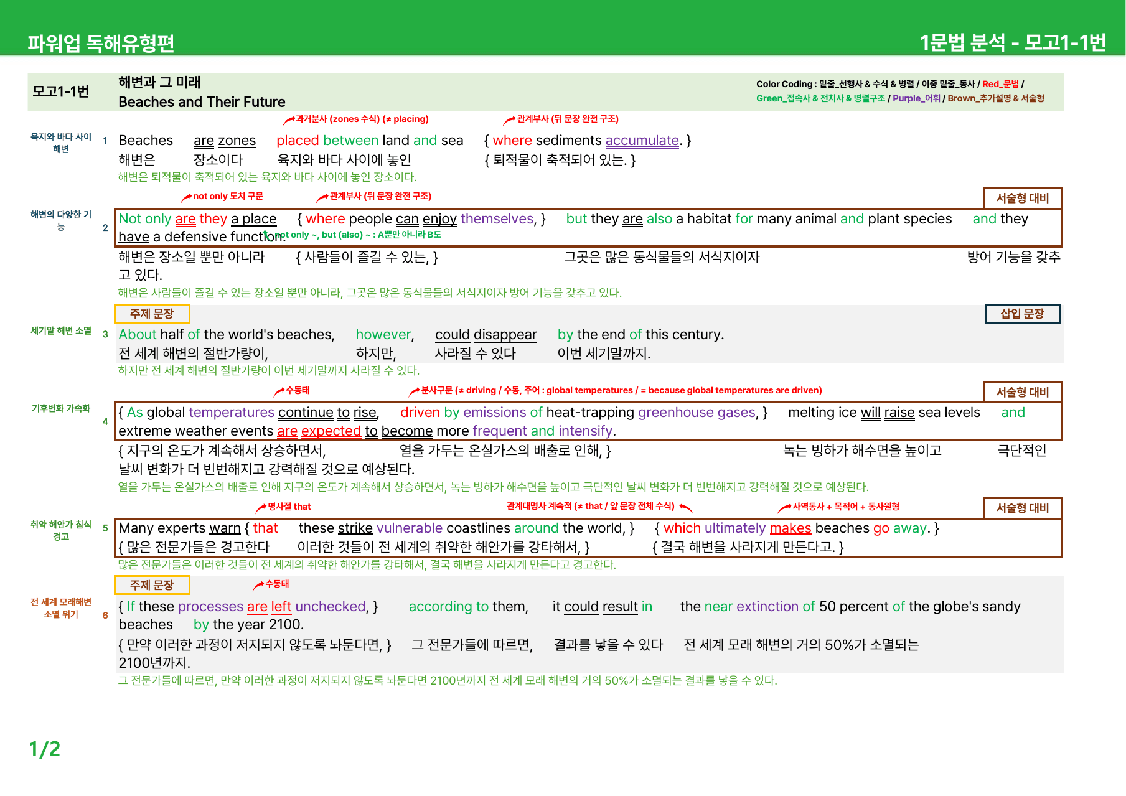Click the page number '1/2'

pyautogui.click(x=45, y=749)
